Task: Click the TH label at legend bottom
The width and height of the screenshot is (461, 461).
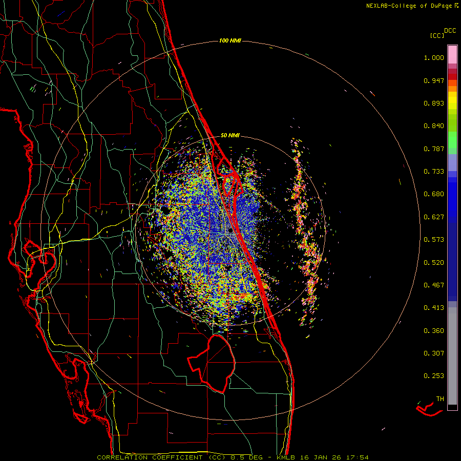Action: tap(440, 399)
